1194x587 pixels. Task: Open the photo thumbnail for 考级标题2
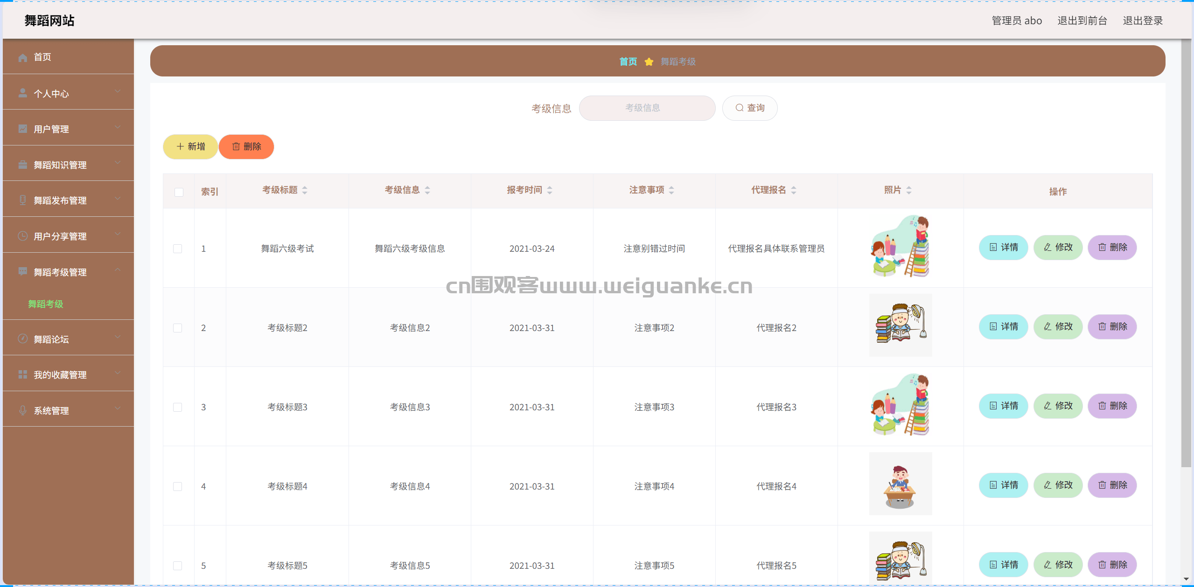click(x=901, y=325)
